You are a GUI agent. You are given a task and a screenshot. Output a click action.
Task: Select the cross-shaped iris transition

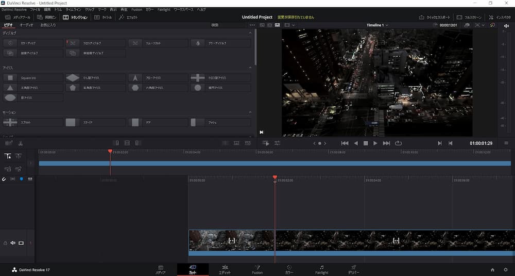coord(221,78)
